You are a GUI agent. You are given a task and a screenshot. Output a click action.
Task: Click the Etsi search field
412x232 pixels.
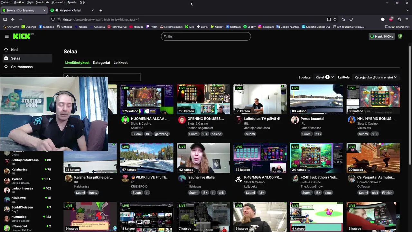click(x=206, y=36)
